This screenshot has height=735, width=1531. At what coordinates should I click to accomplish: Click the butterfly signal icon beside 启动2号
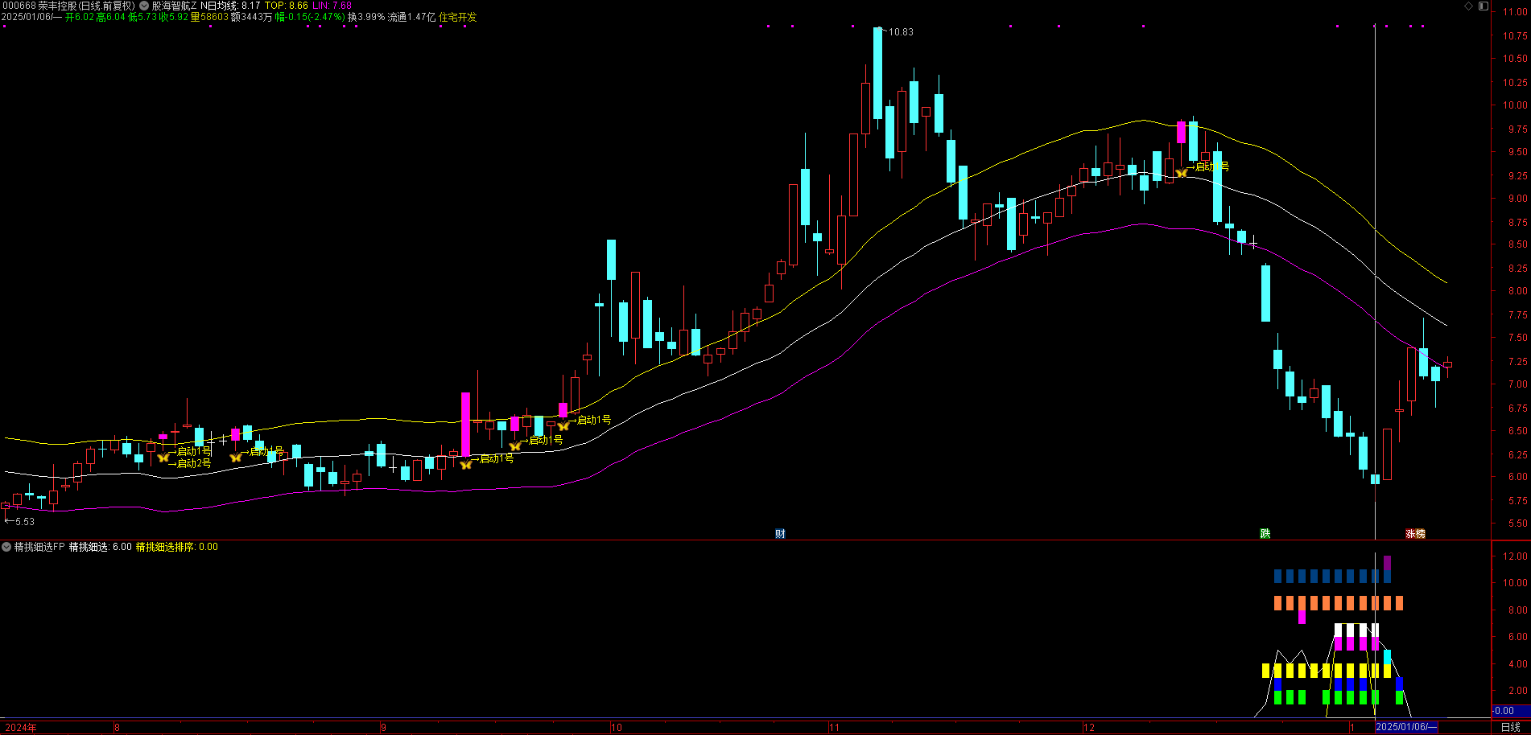pyautogui.click(x=163, y=458)
